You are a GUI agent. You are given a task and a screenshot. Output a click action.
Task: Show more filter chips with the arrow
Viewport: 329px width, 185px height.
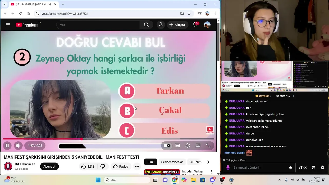pyautogui.click(x=208, y=162)
